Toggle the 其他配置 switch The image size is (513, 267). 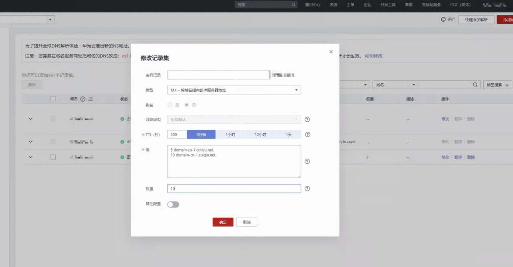(x=173, y=205)
